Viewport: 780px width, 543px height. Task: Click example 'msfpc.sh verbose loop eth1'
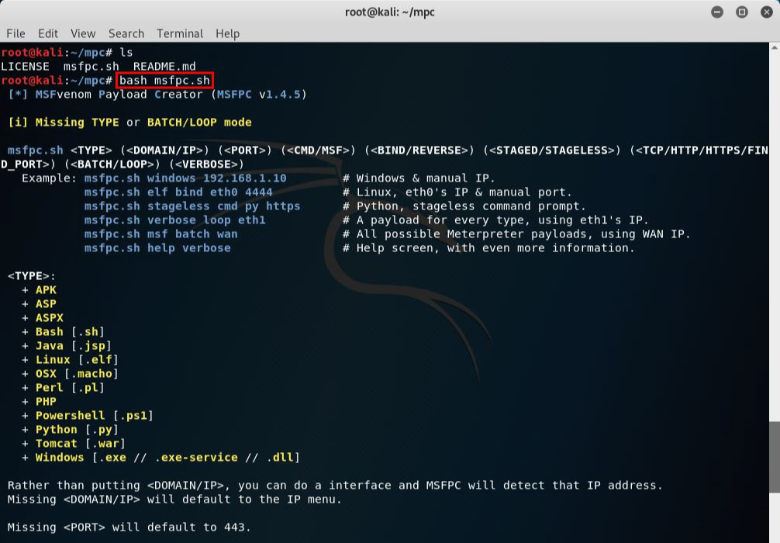tap(174, 220)
